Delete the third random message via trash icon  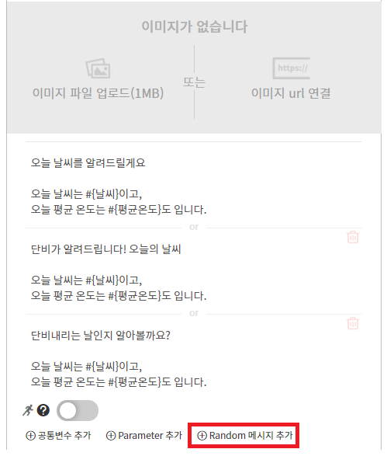(x=353, y=323)
